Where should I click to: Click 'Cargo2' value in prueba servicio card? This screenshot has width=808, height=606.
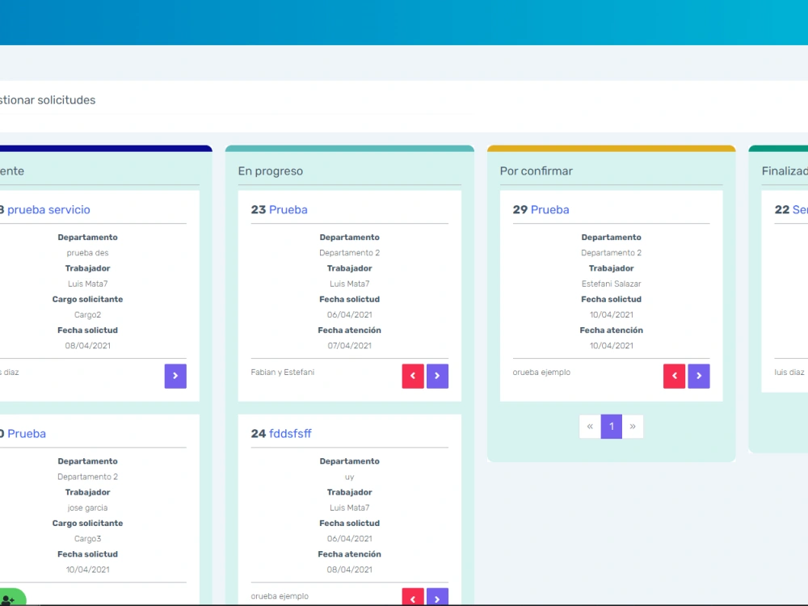pyautogui.click(x=87, y=315)
